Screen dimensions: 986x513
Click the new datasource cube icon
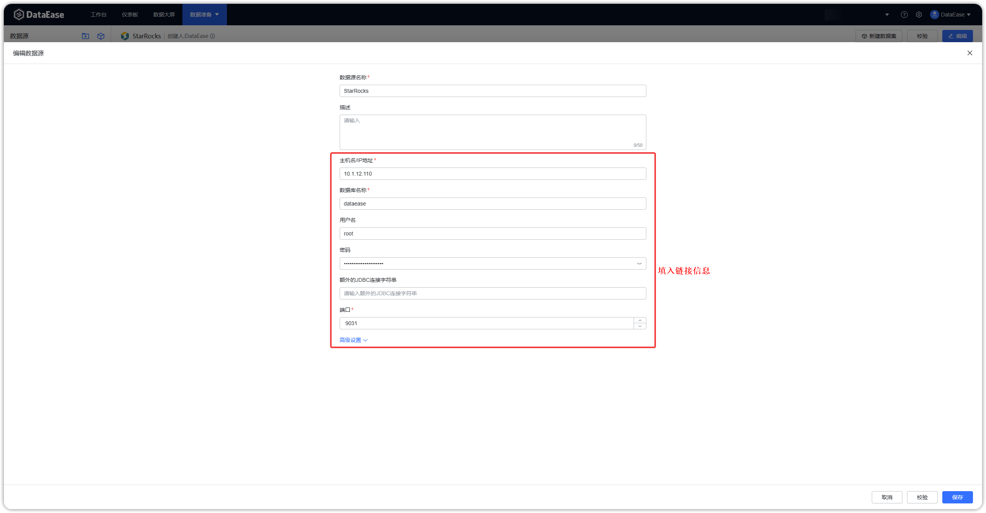tap(101, 36)
